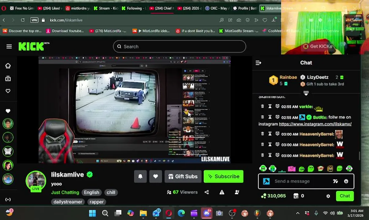This screenshot has height=220, width=369.
Task: Open the find-in-page magnifier toolbar icon
Action: [x=222, y=20]
